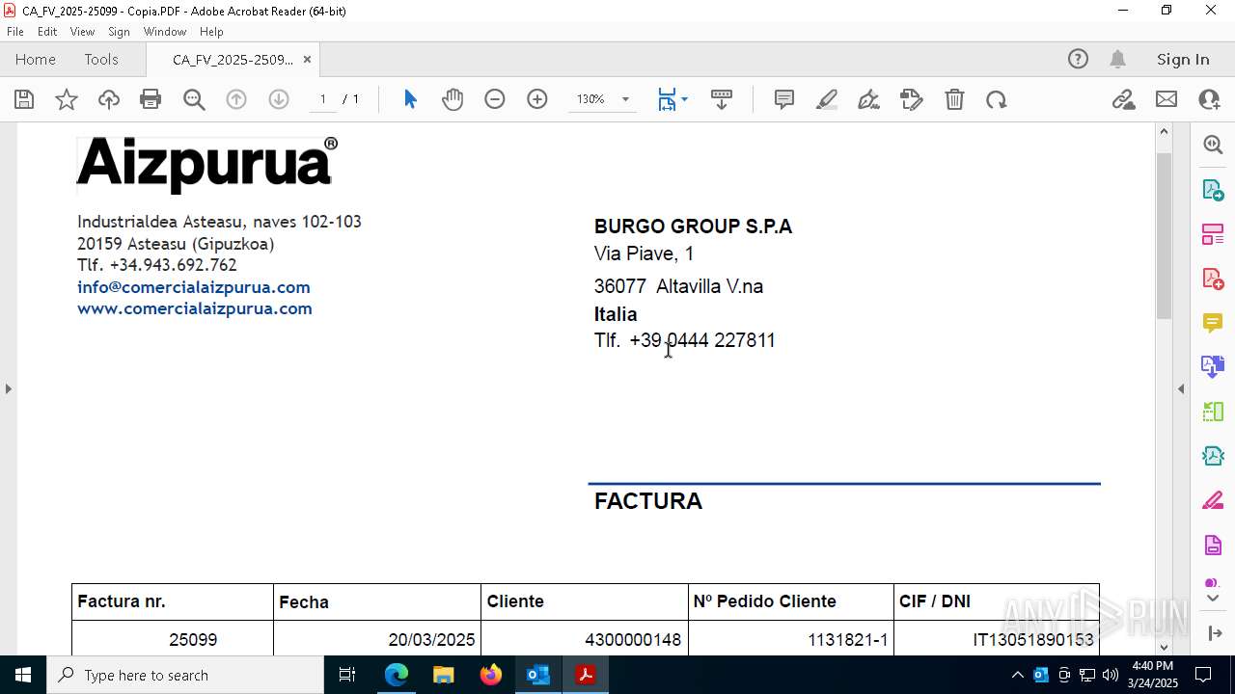Open find text with the magnifier icon
Image resolution: width=1235 pixels, height=694 pixels.
pyautogui.click(x=194, y=99)
